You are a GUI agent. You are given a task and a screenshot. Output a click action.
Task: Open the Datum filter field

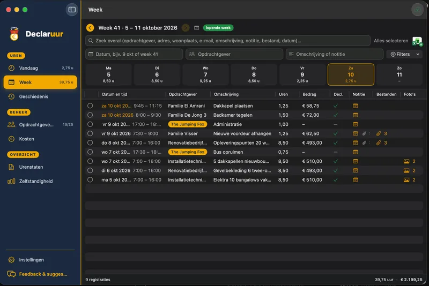point(134,54)
